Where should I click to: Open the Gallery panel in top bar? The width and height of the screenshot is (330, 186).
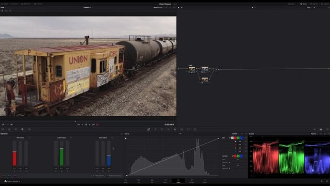pyautogui.click(x=5, y=4)
